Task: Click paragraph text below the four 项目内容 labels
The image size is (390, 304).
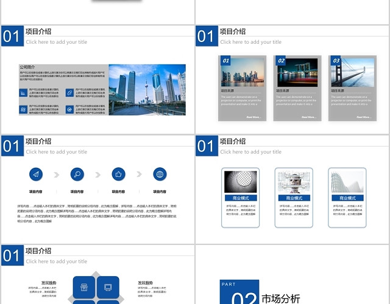Action: (x=97, y=213)
